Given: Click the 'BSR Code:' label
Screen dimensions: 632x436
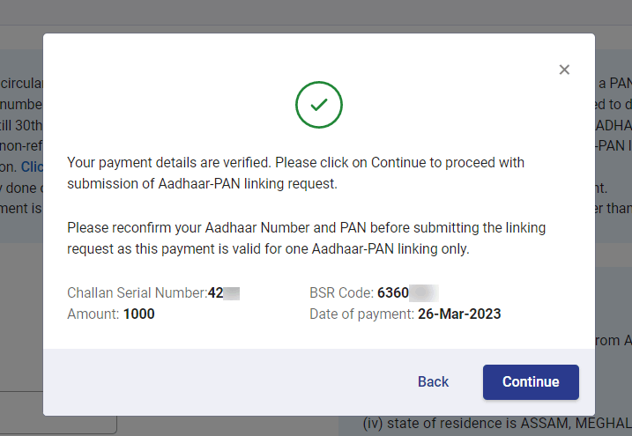Looking at the screenshot, I should 341,292.
